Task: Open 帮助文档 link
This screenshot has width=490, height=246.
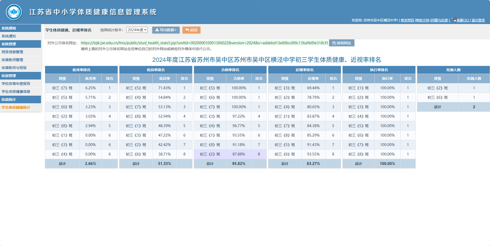Action: pyautogui.click(x=422, y=20)
